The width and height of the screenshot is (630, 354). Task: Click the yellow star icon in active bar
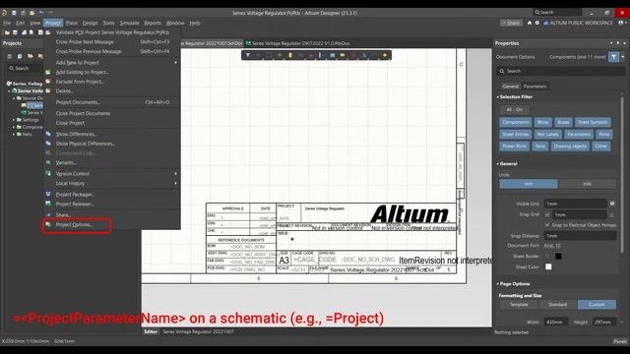385,55
